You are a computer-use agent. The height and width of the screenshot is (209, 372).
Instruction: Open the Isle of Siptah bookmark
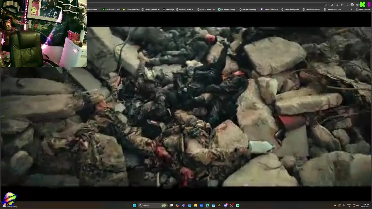click(x=291, y=9)
